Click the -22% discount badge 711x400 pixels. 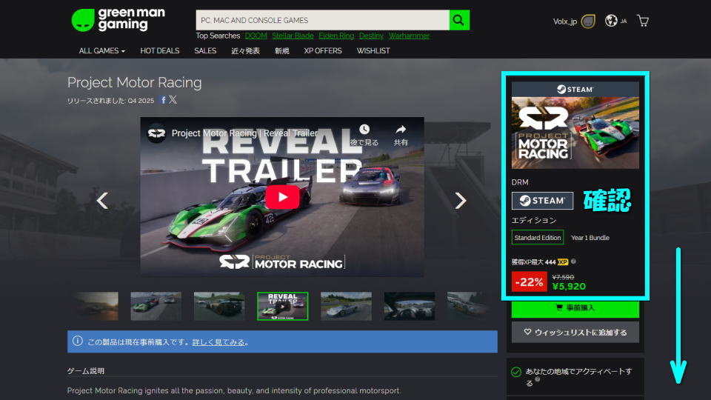(x=529, y=281)
